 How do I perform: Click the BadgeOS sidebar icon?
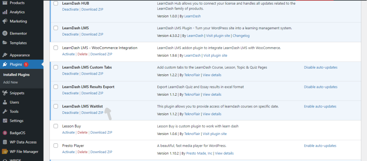5,133
